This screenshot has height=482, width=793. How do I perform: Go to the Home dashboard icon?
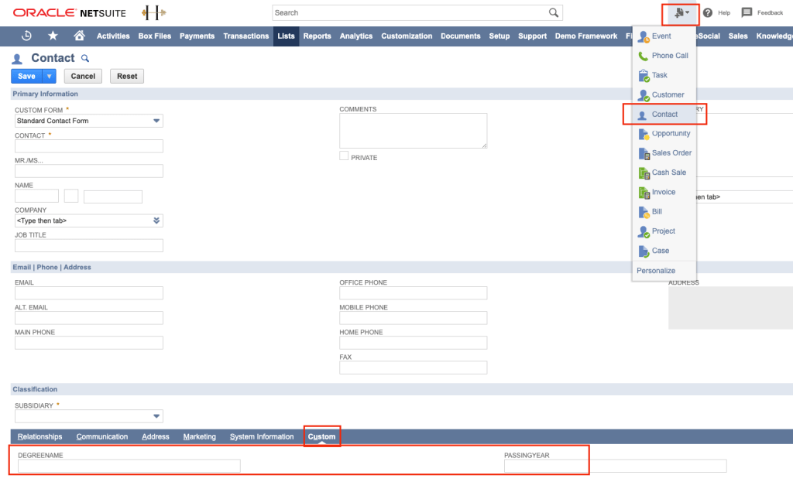point(81,36)
